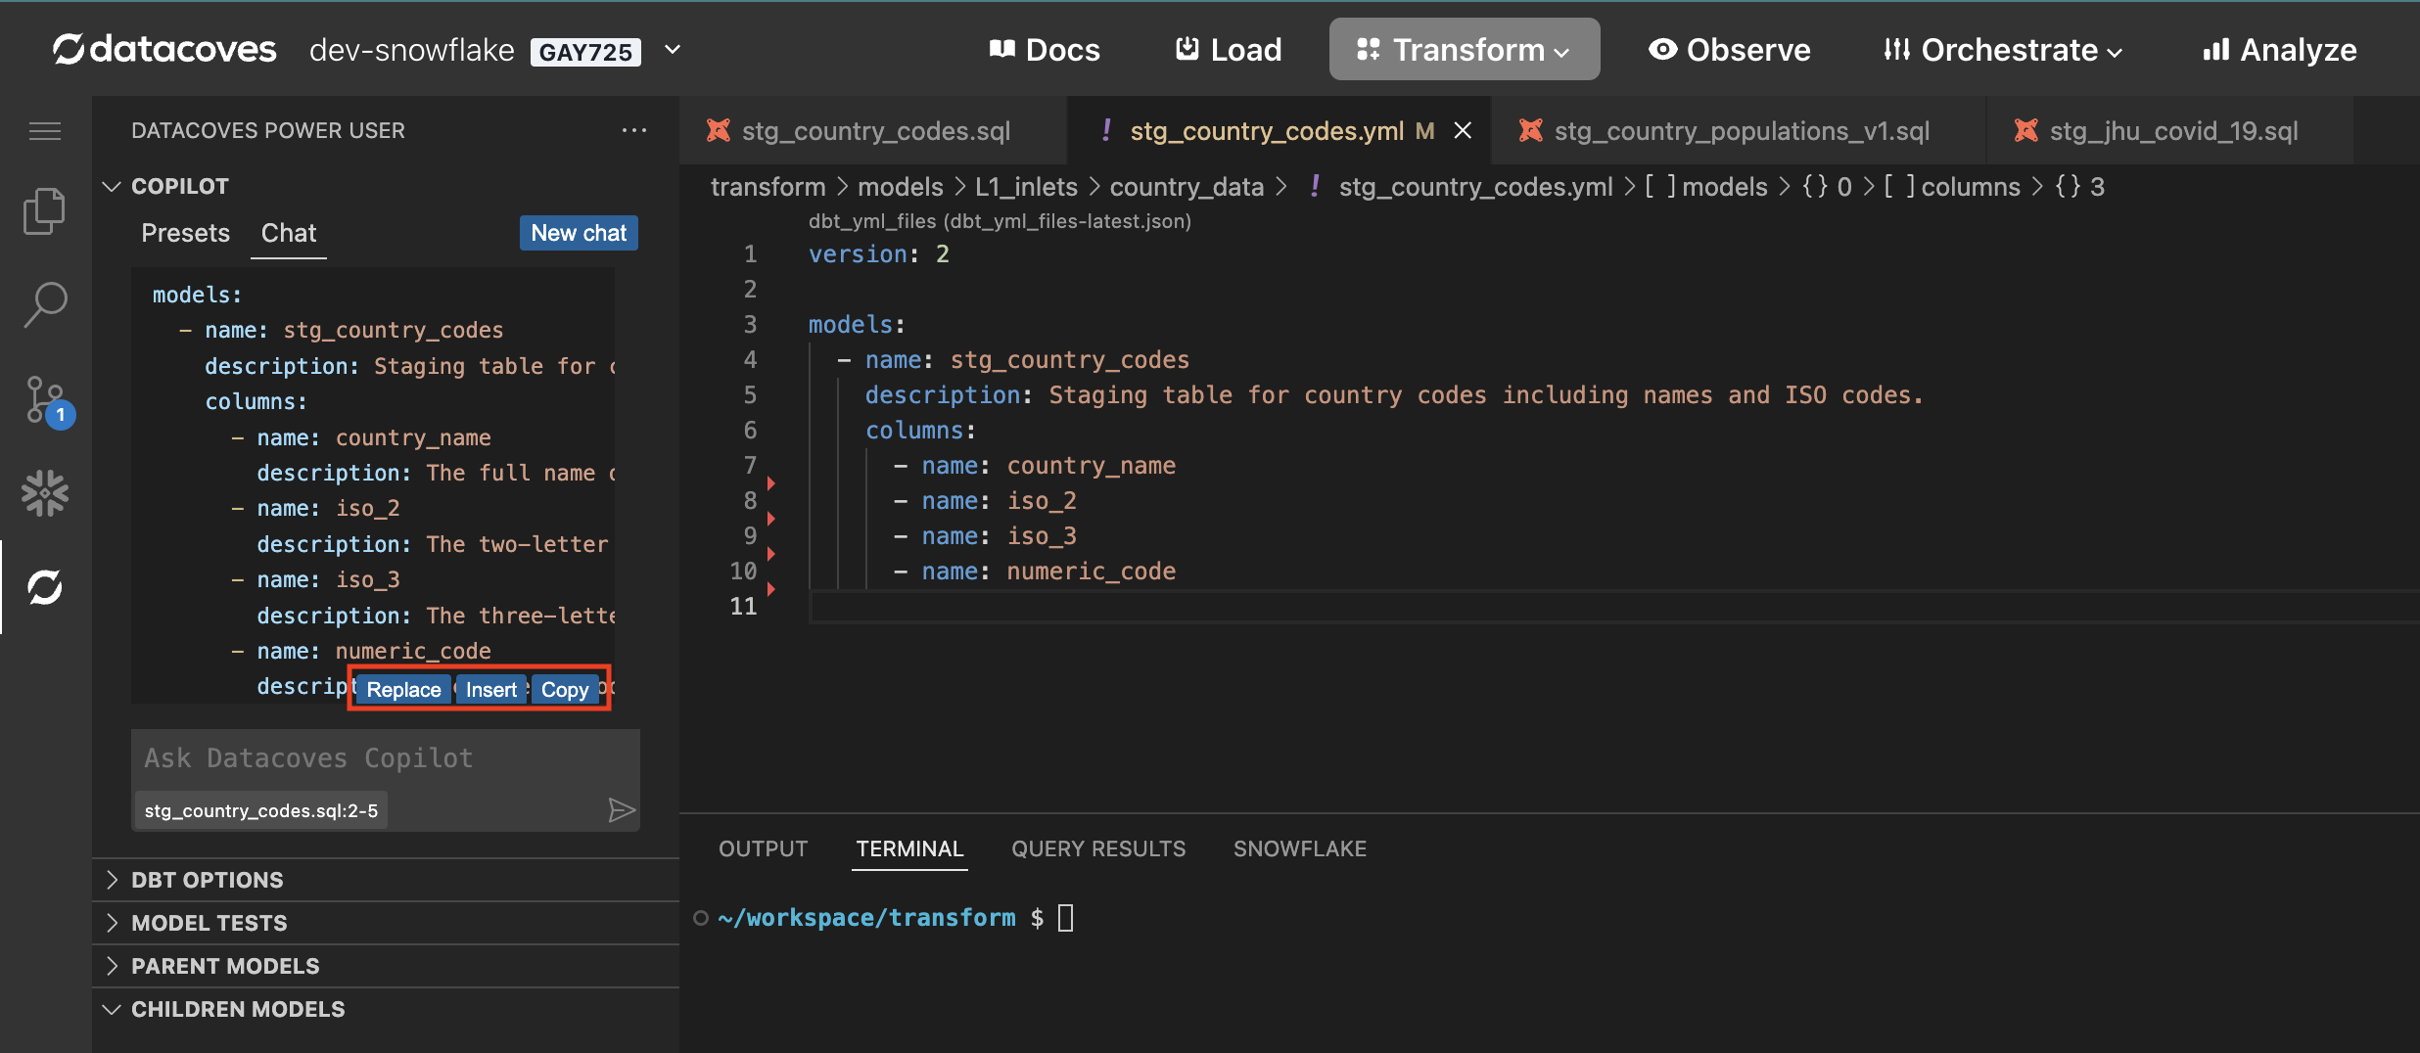Open Load from the top nav
The image size is (2420, 1053).
click(x=1229, y=49)
